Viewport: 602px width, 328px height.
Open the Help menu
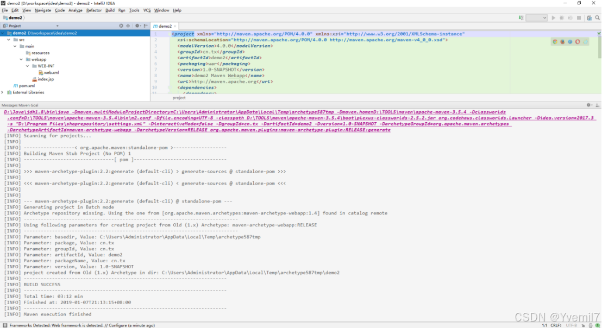tap(177, 10)
